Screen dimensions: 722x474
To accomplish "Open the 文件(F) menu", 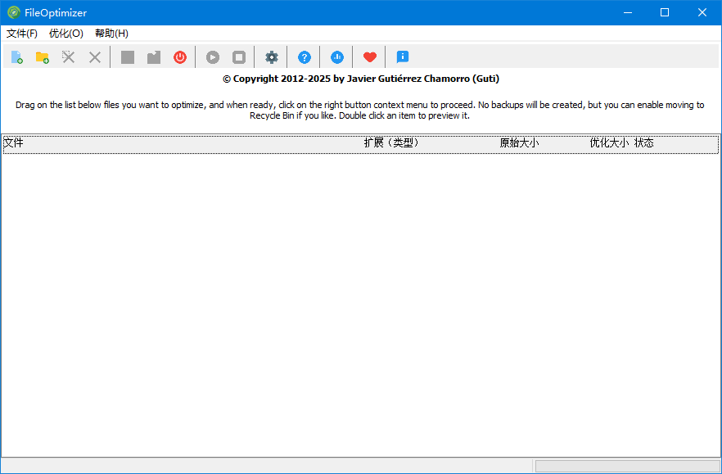I will [x=22, y=34].
